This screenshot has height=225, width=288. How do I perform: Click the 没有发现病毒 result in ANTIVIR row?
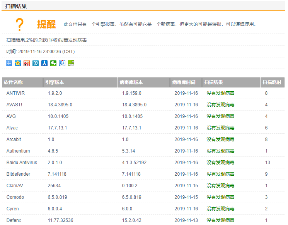220,93
